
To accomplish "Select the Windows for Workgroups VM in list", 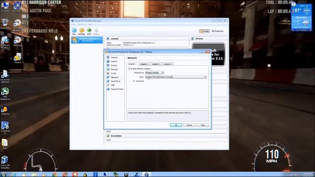I will pos(87,40).
